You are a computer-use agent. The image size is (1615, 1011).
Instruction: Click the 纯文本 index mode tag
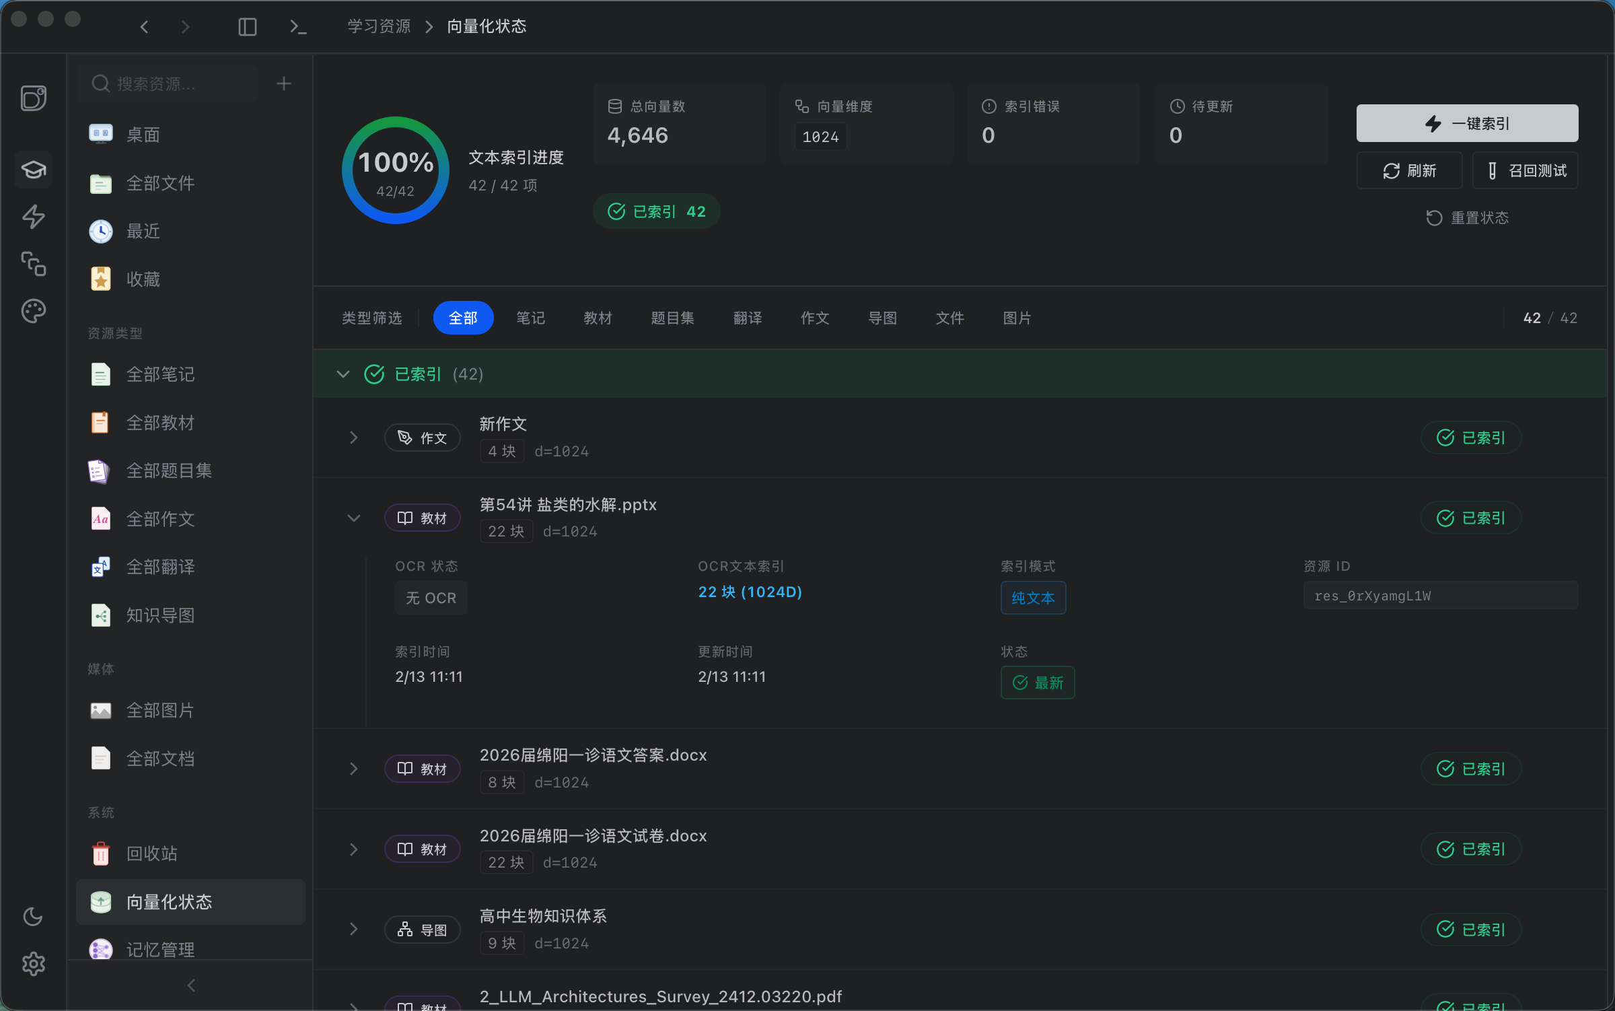click(x=1034, y=598)
